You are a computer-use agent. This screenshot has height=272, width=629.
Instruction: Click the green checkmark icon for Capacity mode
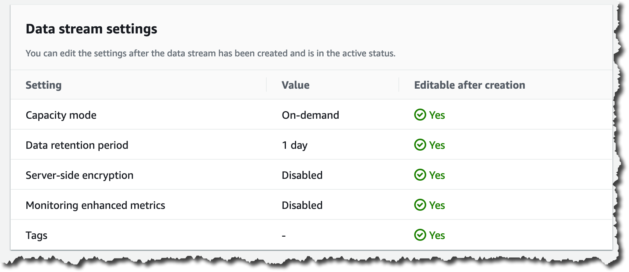[420, 115]
